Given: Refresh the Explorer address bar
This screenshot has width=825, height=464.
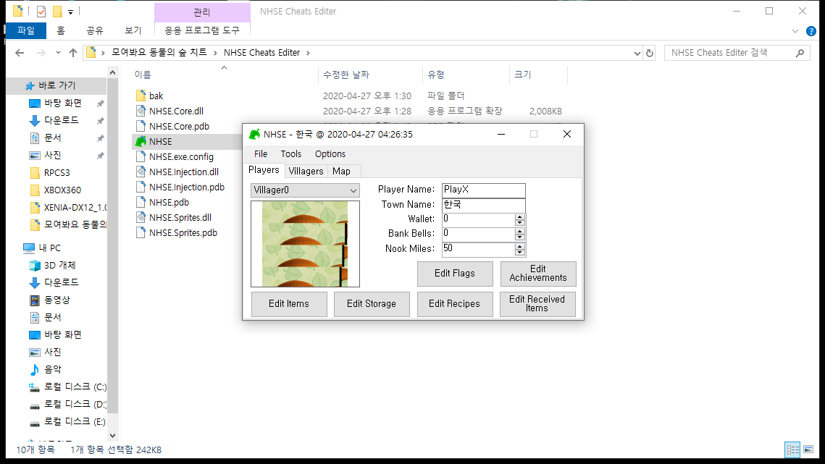Looking at the screenshot, I should pos(649,53).
